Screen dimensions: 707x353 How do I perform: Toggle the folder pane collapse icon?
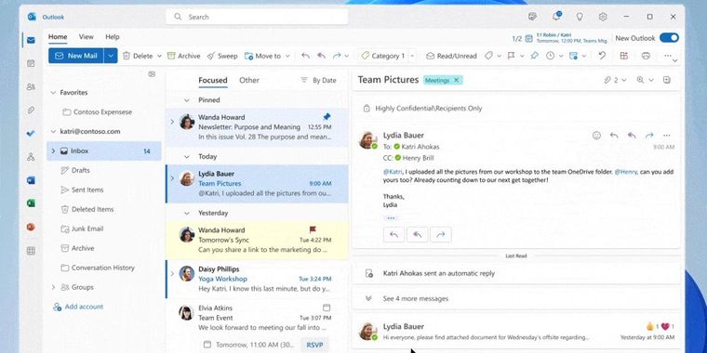pyautogui.click(x=152, y=74)
